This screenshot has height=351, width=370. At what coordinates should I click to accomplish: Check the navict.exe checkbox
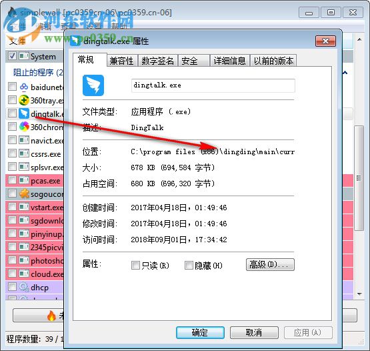12,140
